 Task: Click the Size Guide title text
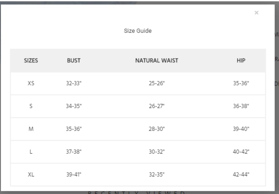tap(138, 31)
